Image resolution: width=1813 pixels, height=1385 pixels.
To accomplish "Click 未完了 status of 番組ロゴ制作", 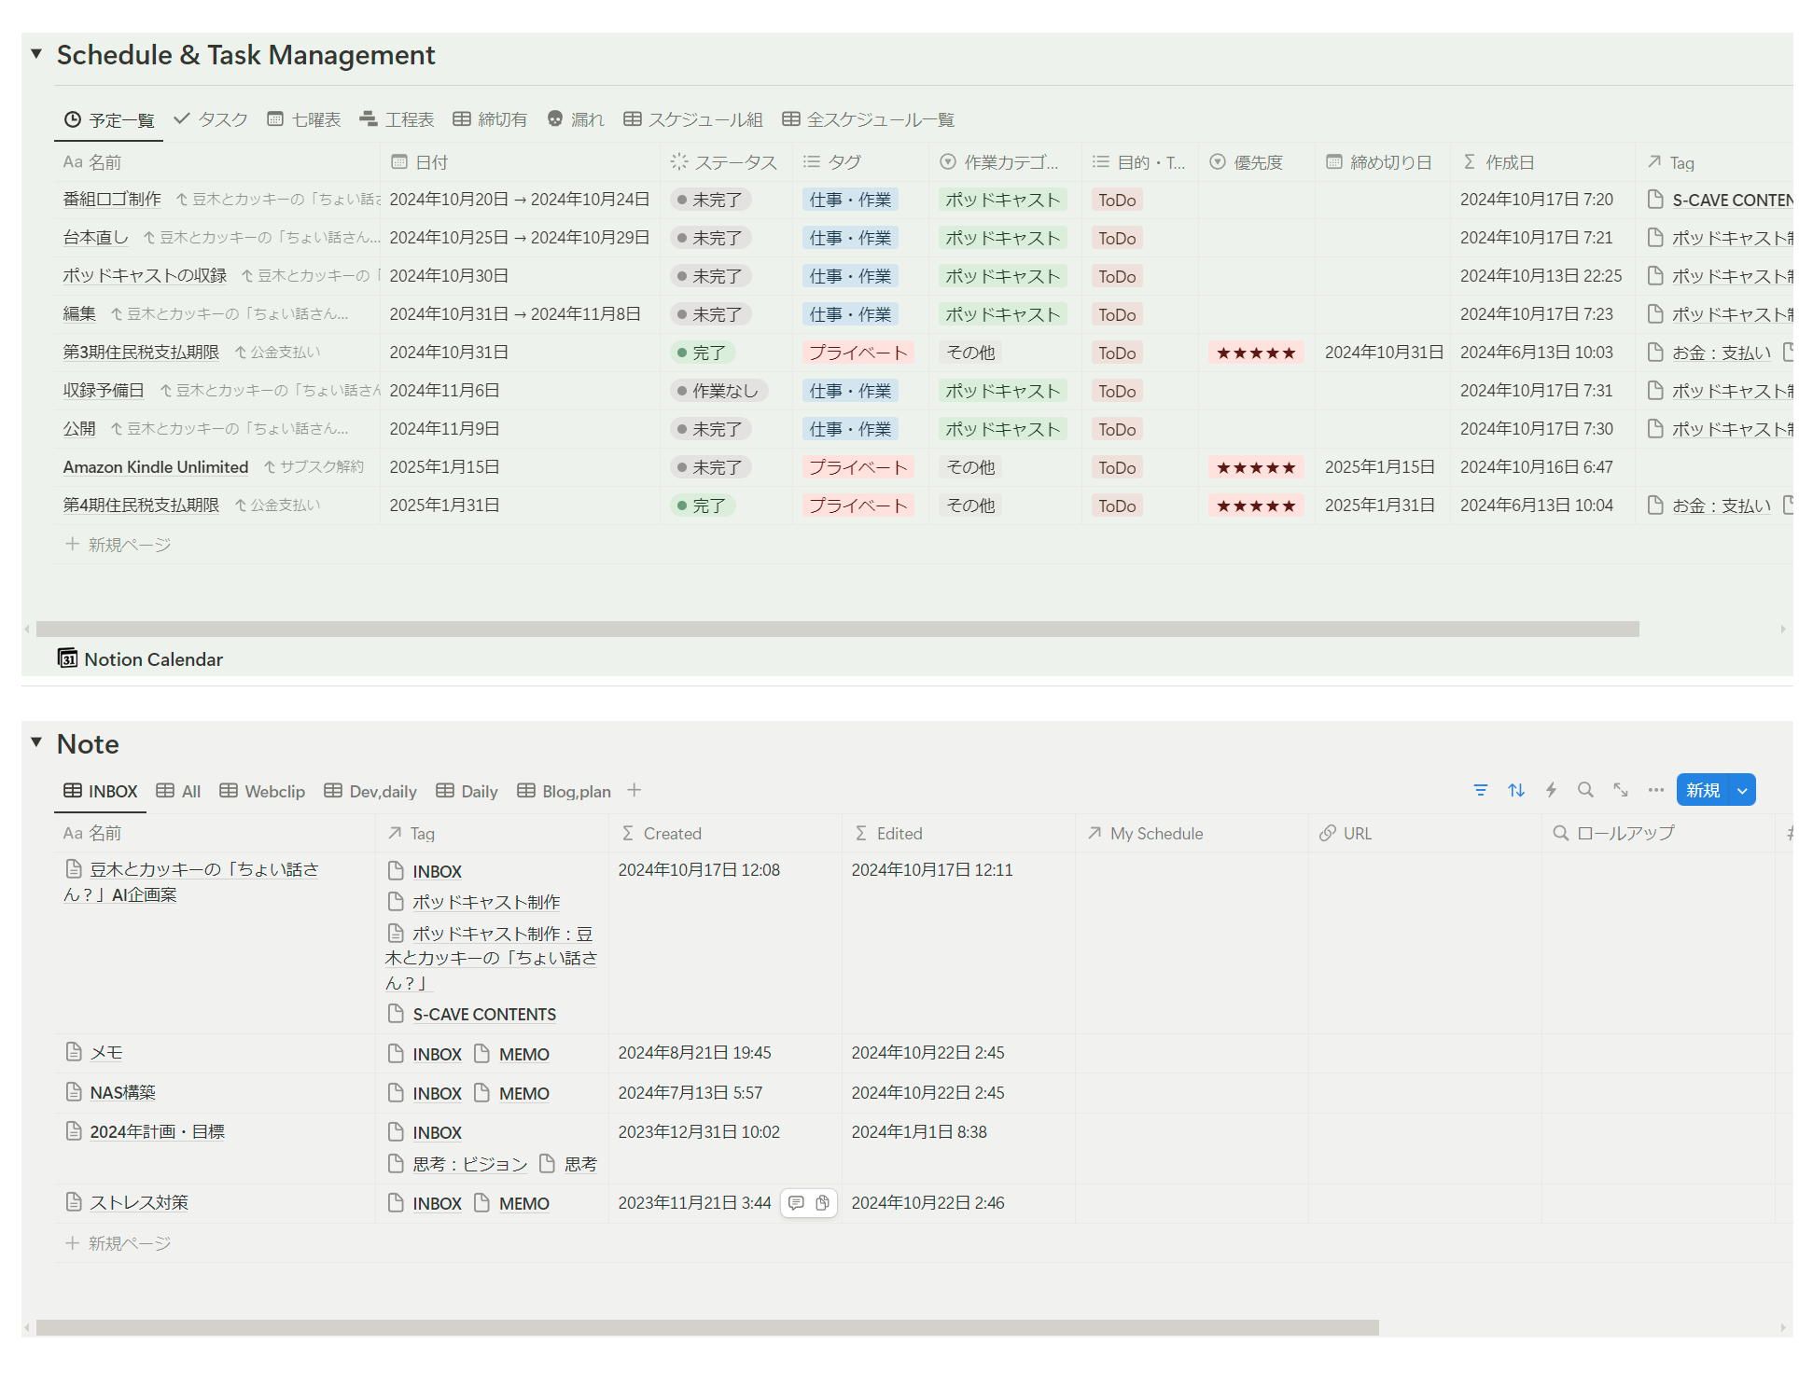I will pyautogui.click(x=710, y=200).
